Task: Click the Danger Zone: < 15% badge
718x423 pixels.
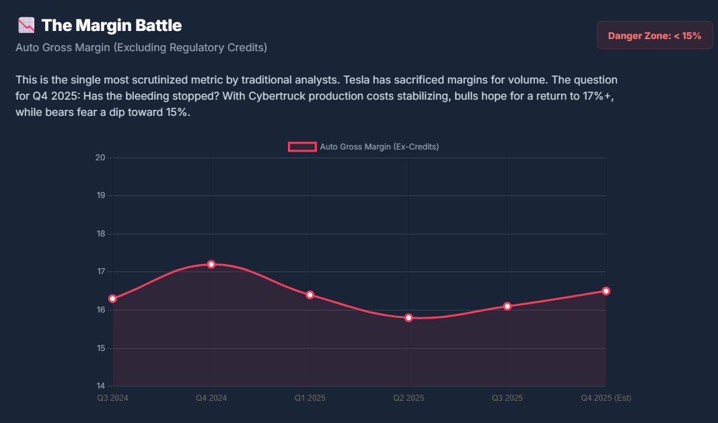Action: [654, 36]
